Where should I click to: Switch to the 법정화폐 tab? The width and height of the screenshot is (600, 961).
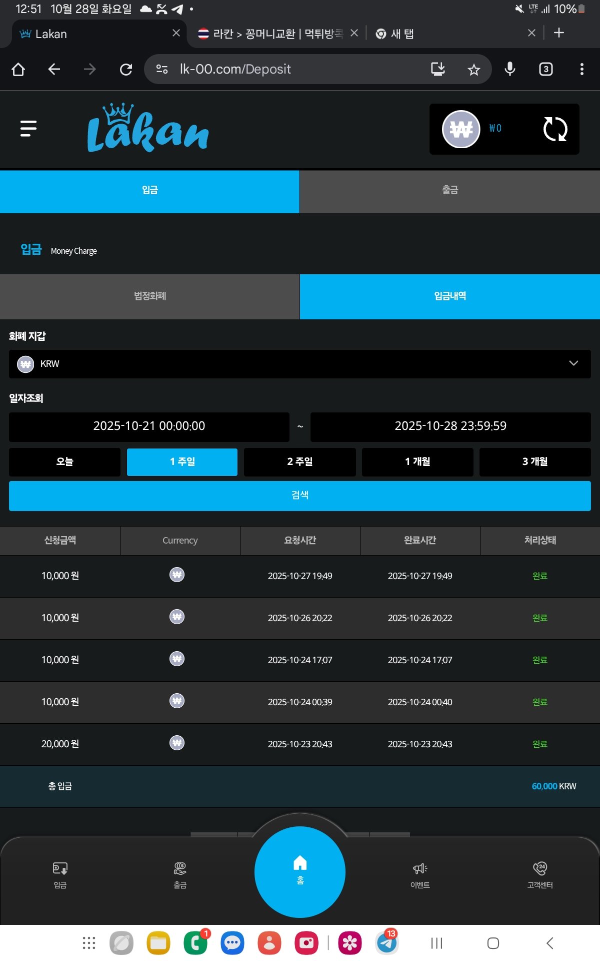click(x=149, y=296)
